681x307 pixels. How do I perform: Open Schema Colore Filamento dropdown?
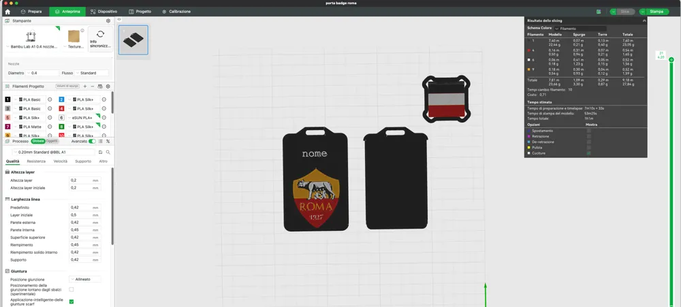(x=580, y=28)
